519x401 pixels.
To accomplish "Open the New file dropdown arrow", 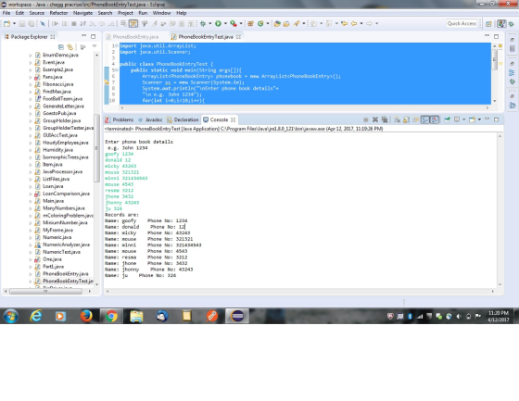I will (x=14, y=23).
